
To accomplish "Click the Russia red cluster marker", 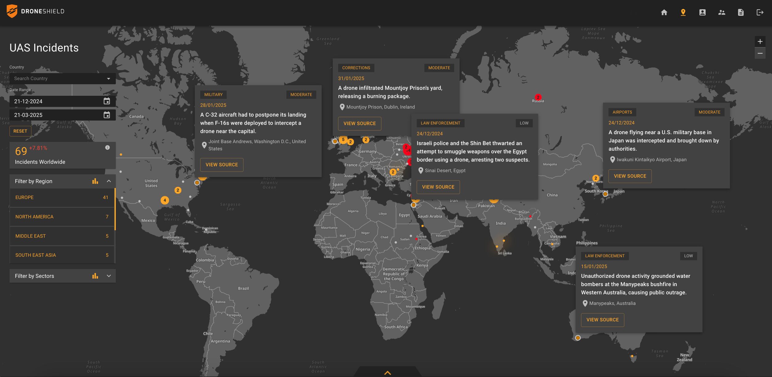I will (x=538, y=97).
